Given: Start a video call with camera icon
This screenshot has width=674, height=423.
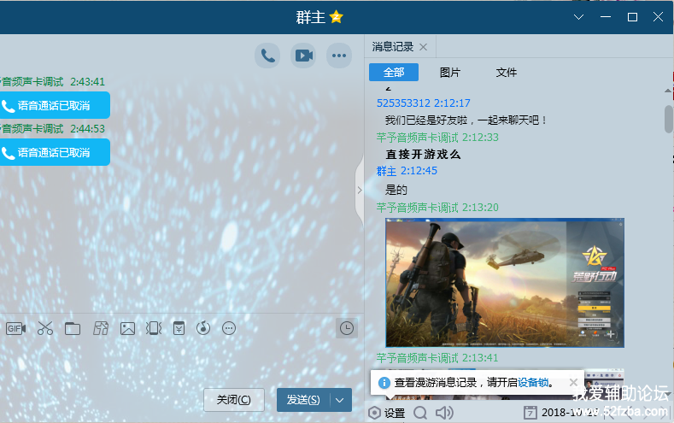Looking at the screenshot, I should click(303, 56).
